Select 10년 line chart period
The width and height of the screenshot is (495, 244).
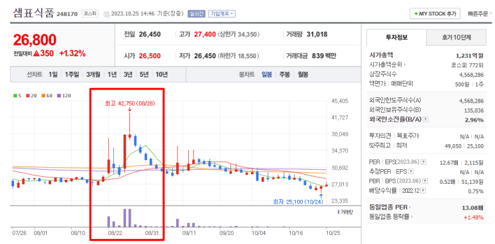(x=161, y=74)
